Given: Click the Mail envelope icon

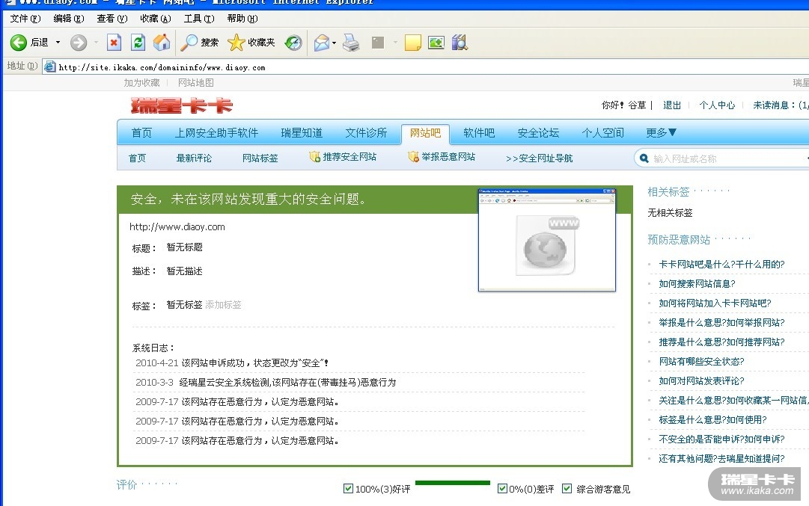Looking at the screenshot, I should [322, 43].
